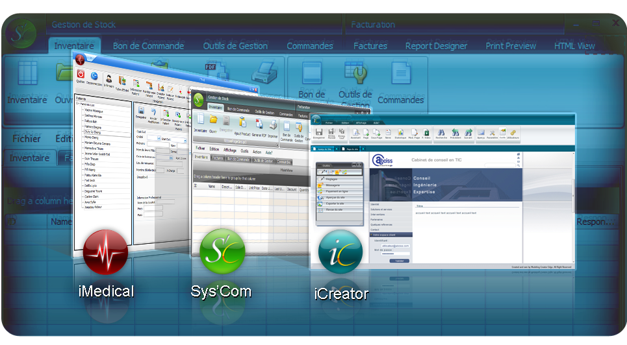Open Affichage menu in Sys'Com window

pyautogui.click(x=229, y=150)
